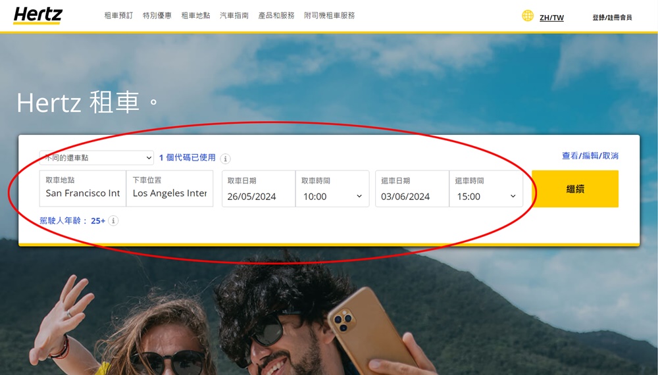Open the 汽車指南 menu
Image resolution: width=658 pixels, height=375 pixels.
tap(234, 16)
